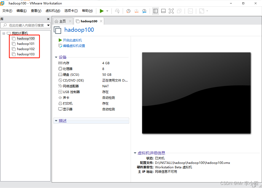Click the show thumbnail bar layout icon
The height and width of the screenshot is (188, 262).
tap(163, 11)
